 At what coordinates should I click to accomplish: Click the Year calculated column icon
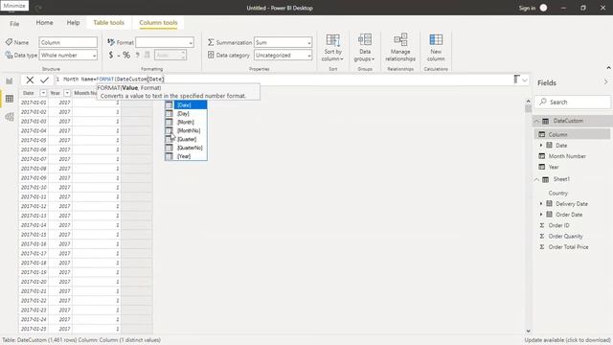542,167
